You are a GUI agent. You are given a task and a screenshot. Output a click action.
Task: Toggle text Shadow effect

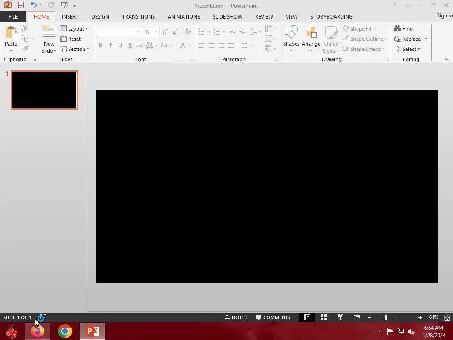130,46
